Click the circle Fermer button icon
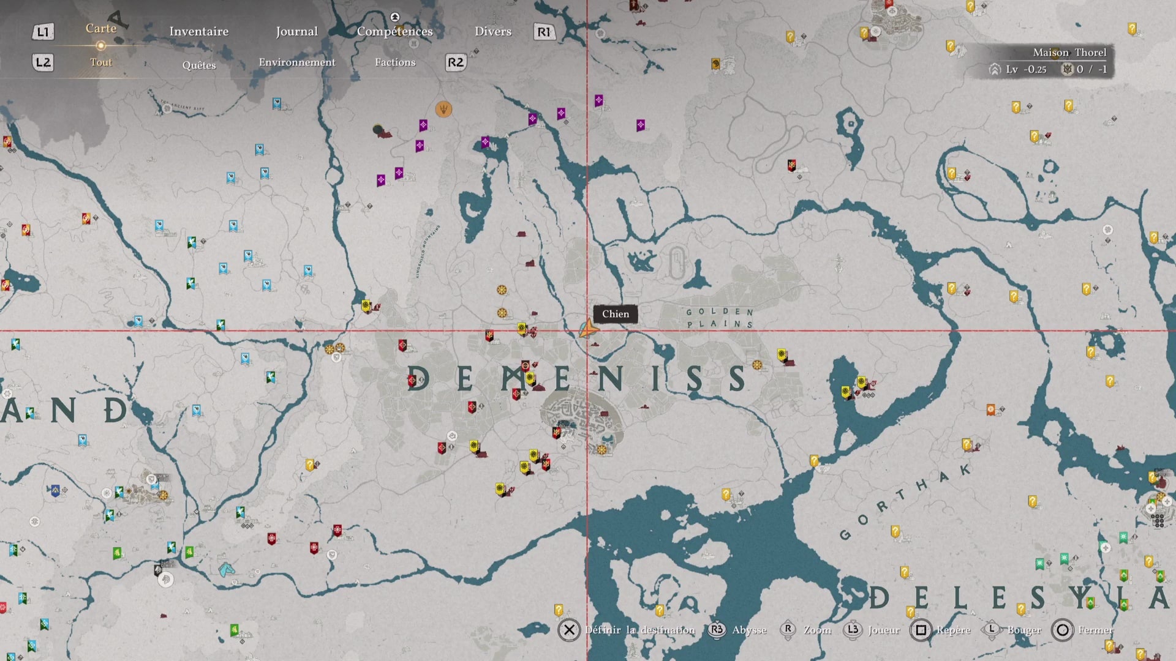Viewport: 1176px width, 661px height. click(1063, 630)
